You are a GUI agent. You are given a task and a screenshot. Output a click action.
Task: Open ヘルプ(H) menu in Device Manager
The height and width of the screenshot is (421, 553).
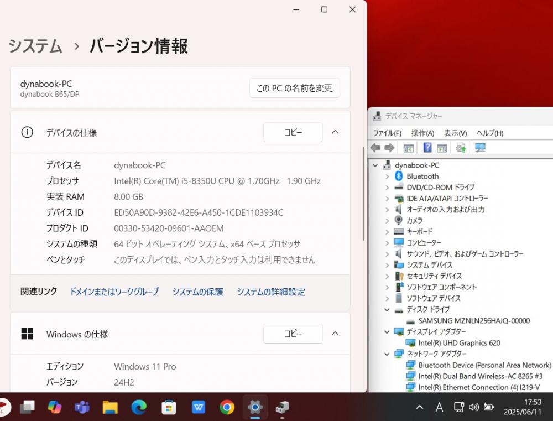[490, 133]
